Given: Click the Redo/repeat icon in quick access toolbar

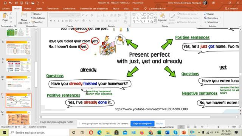Looking at the screenshot, I should tap(16, 3).
